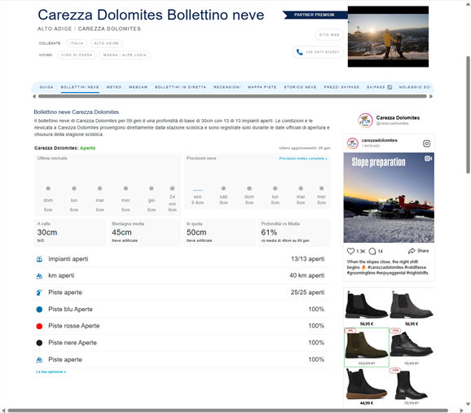Viewport: 471px width, 413px height.
Task: Click the Bollettino neve Carezza Dolomites heading
Action: pos(77,112)
